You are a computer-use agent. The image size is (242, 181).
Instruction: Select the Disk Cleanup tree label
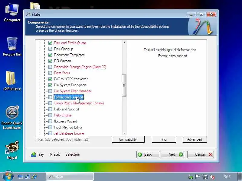point(64,49)
